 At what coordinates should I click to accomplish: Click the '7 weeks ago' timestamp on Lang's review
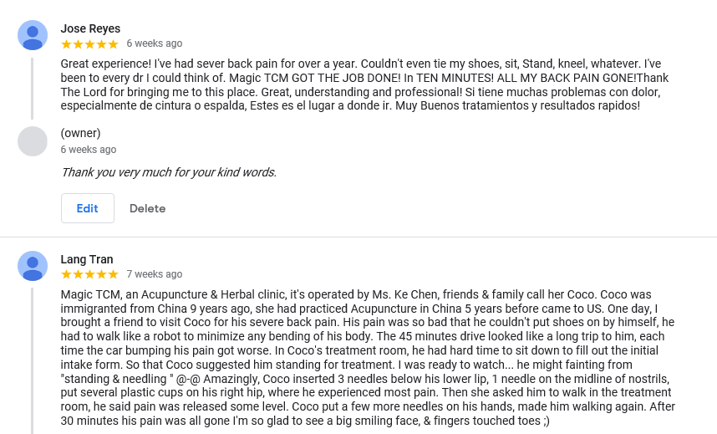pyautogui.click(x=155, y=274)
